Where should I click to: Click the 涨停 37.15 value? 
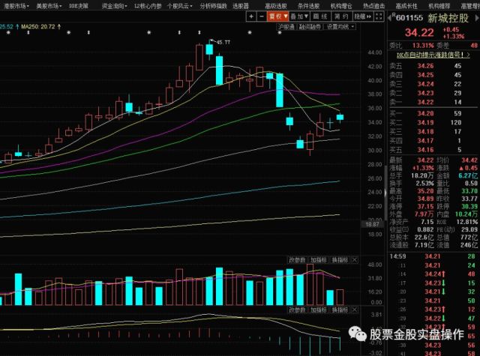425,206
